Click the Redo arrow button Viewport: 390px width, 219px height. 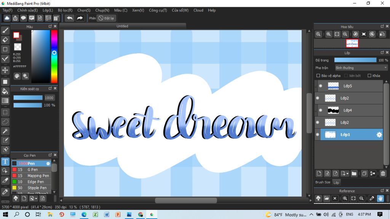coord(80,18)
